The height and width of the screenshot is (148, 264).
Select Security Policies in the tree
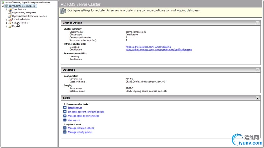pyautogui.click(x=20, y=23)
